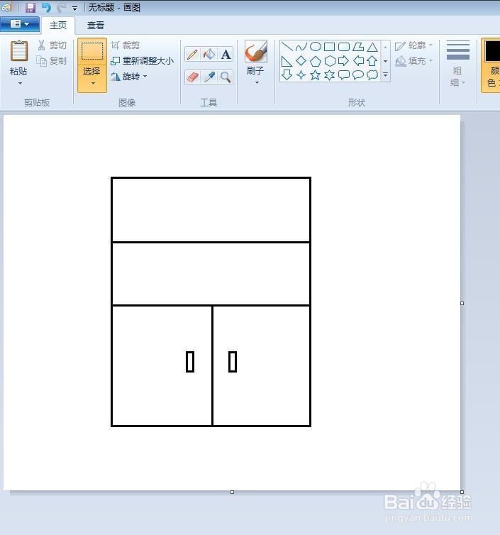Select the Down arrow shape
The image size is (500, 535).
pos(287,75)
